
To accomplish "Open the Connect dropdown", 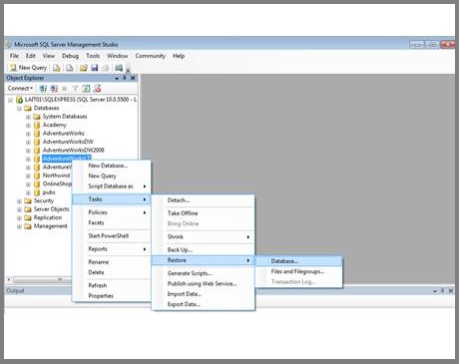I will 21,89.
